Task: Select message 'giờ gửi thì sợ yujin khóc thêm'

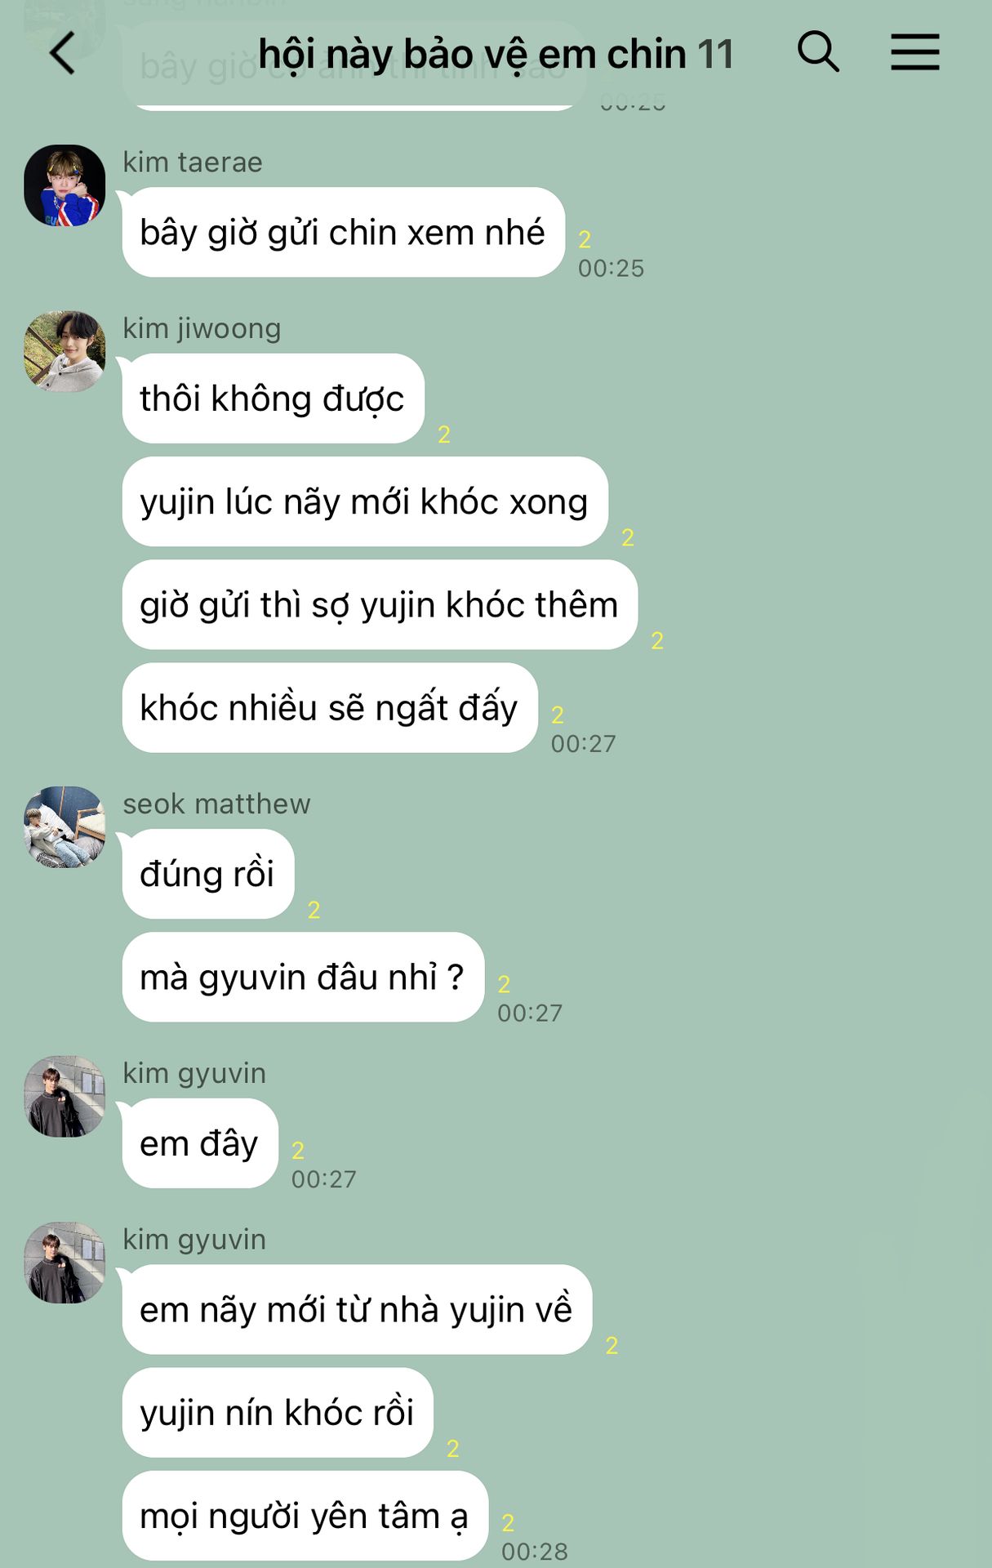Action: point(380,604)
